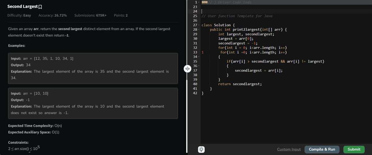The height and width of the screenshot is (155, 372).
Task: Click the Accuracy: 26.72% text
Action: tap(52, 15)
